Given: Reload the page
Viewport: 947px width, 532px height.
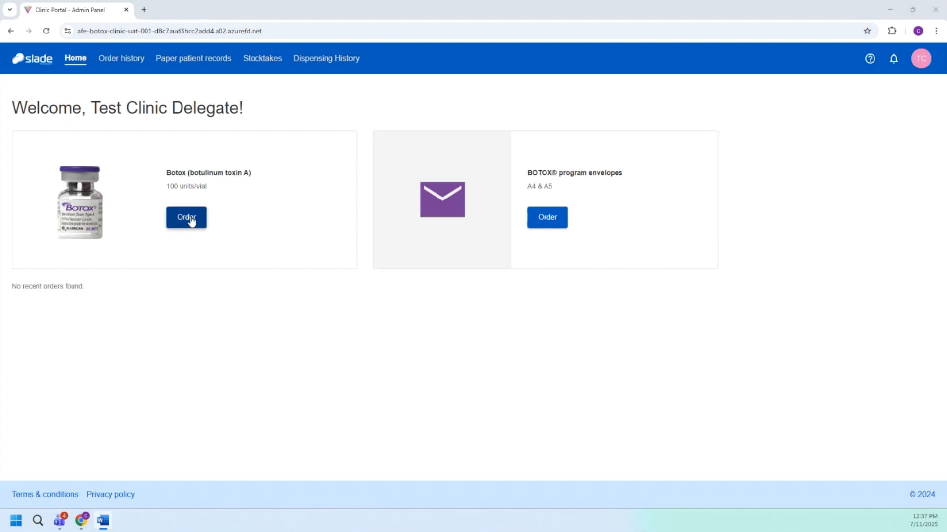Looking at the screenshot, I should [46, 31].
